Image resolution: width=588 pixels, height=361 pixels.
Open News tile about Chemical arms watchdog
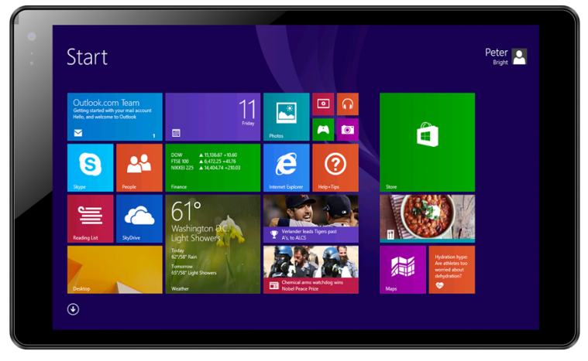(311, 269)
